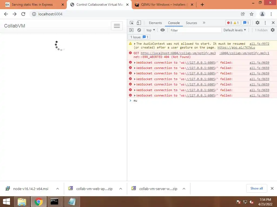Click the browser forward arrow

pos(15,14)
